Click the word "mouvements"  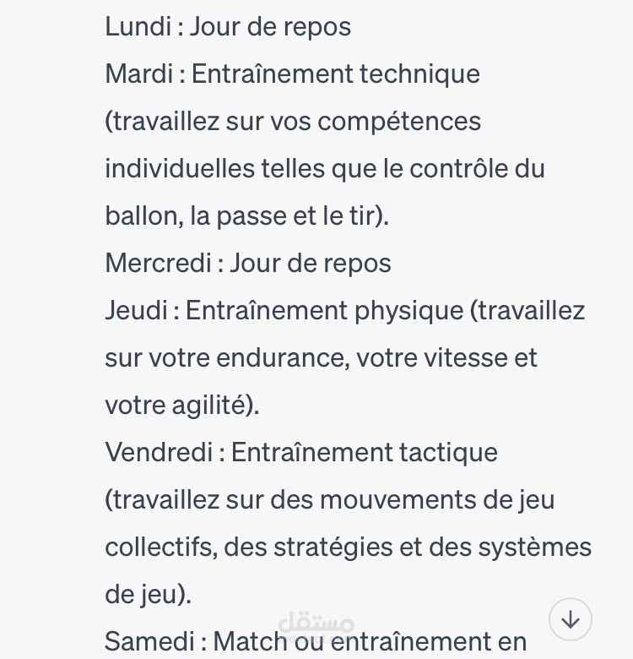[398, 500]
